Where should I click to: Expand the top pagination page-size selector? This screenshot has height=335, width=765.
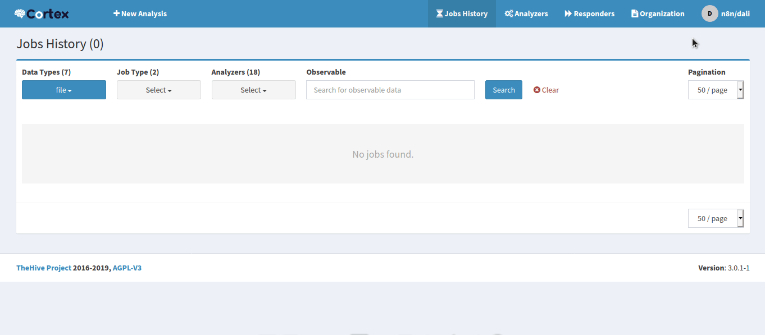click(x=713, y=89)
